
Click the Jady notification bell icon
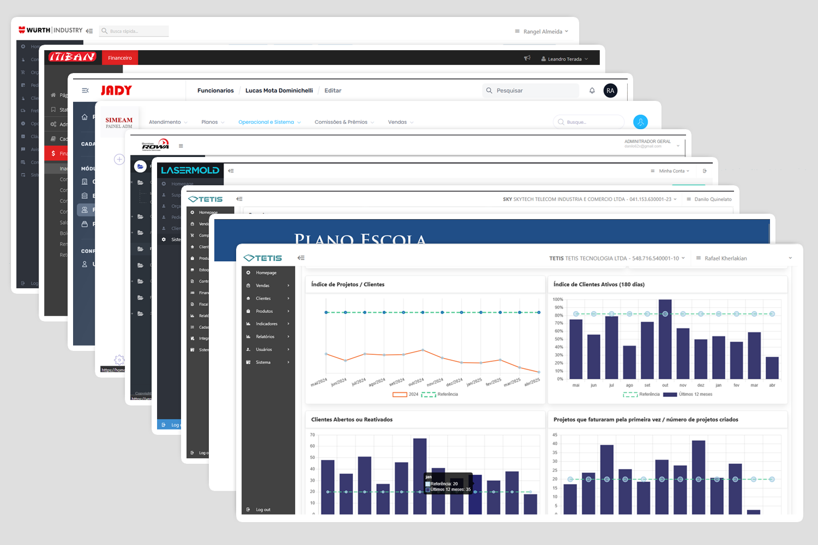[592, 90]
